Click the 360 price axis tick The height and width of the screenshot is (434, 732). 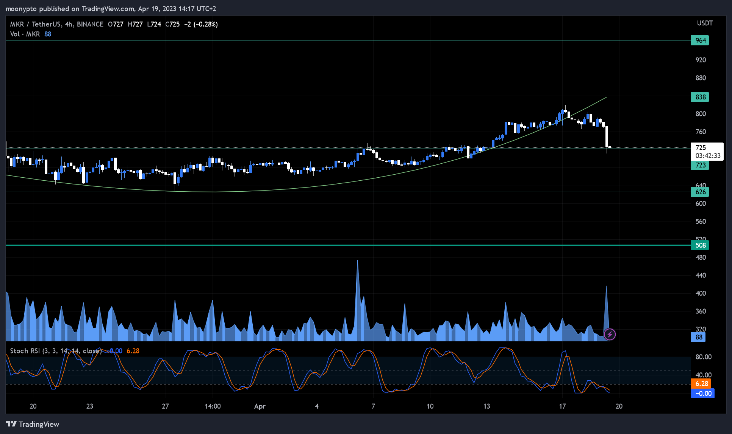701,311
